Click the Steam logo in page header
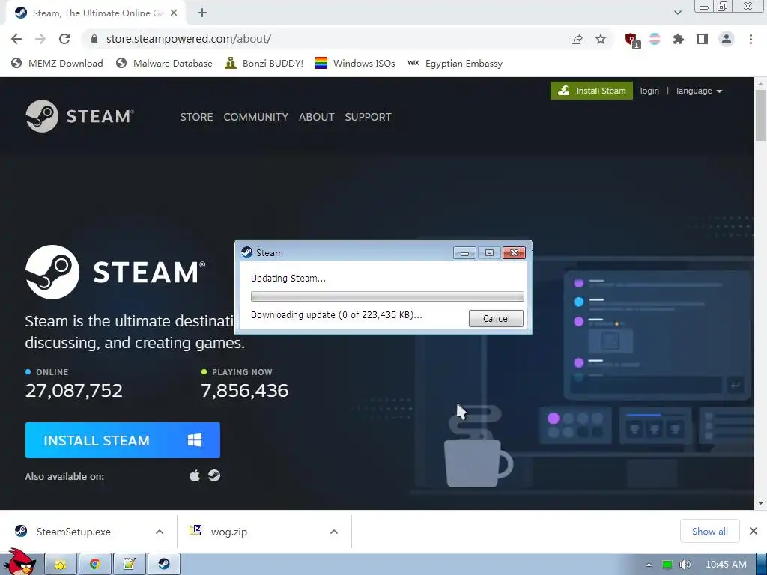This screenshot has width=767, height=575. click(79, 116)
